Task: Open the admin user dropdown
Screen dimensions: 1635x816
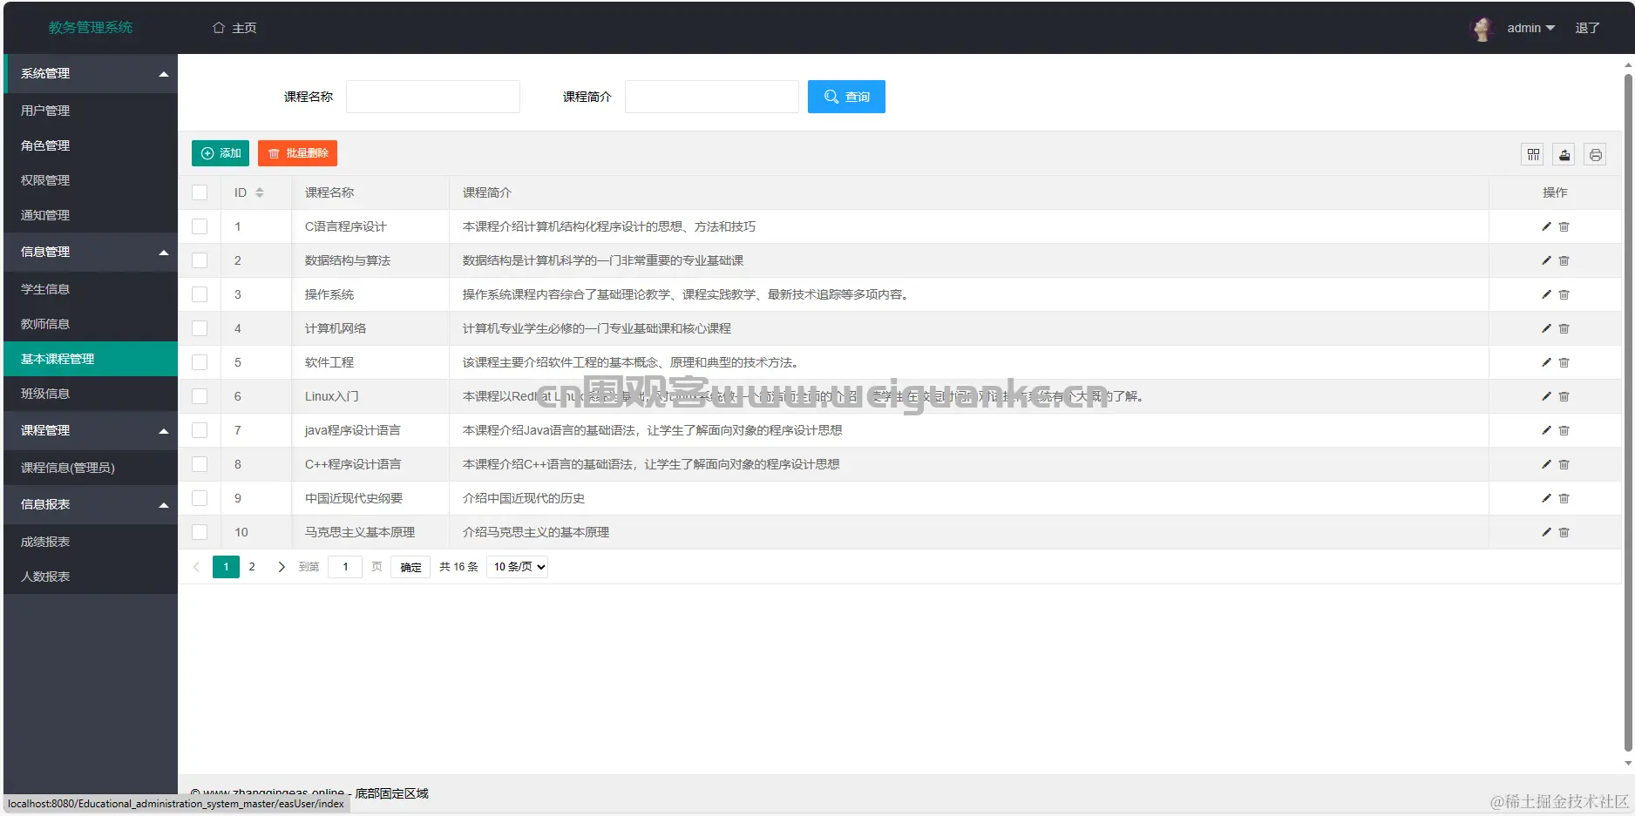Action: pos(1531,28)
